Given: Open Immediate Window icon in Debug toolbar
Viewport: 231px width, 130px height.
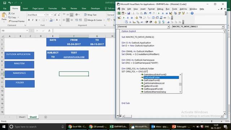Looking at the screenshot, I should point(157,18).
